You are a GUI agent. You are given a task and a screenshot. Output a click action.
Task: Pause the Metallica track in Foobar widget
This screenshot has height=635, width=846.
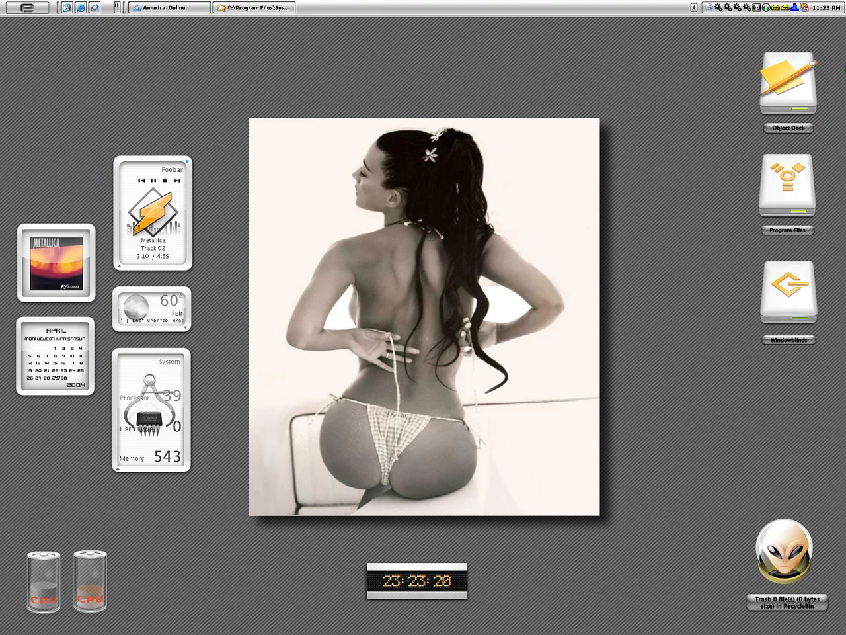(153, 180)
